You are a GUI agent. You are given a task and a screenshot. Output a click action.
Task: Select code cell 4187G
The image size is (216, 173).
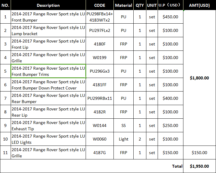100,153
